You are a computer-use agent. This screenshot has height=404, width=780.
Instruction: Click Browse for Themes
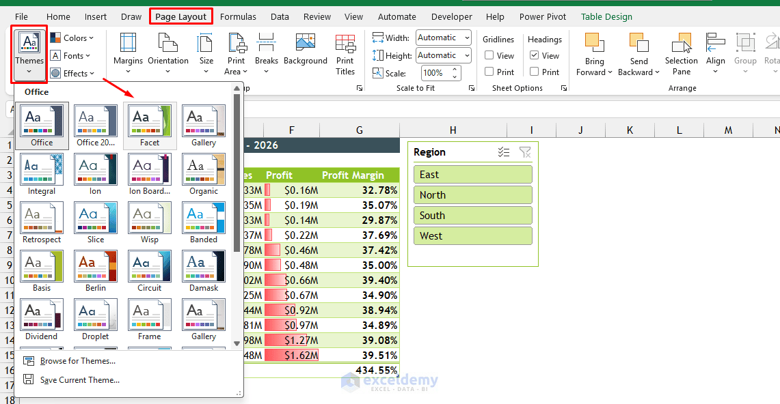pos(70,361)
